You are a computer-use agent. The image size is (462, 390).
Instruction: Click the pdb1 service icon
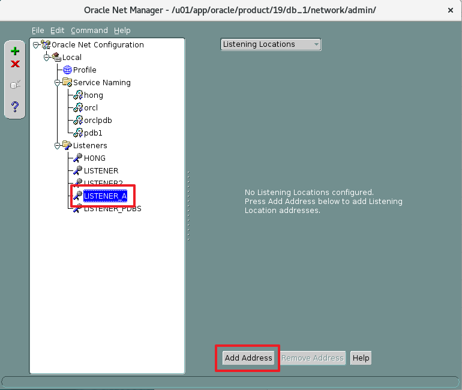pyautogui.click(x=78, y=133)
